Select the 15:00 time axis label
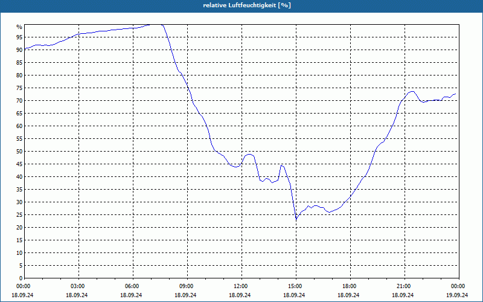The image size is (483, 302). coord(296,286)
